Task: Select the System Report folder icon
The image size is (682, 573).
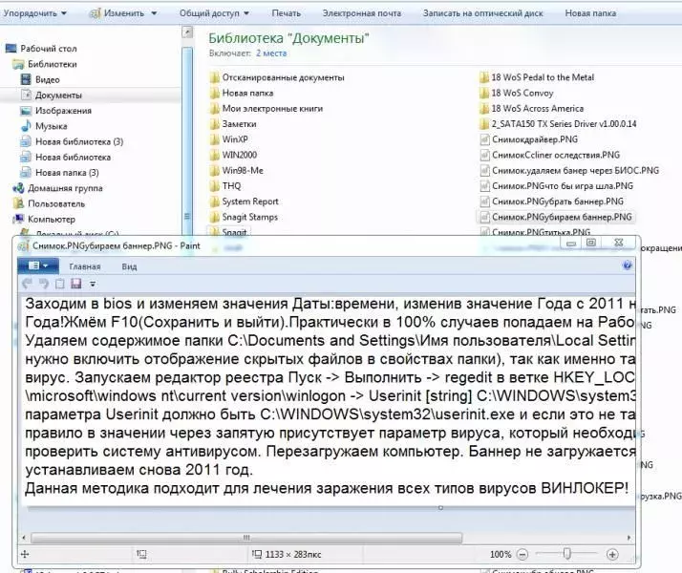Action: (214, 202)
